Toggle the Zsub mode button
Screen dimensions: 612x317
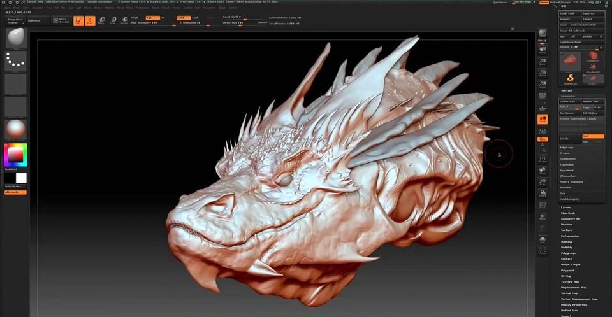[x=196, y=18]
